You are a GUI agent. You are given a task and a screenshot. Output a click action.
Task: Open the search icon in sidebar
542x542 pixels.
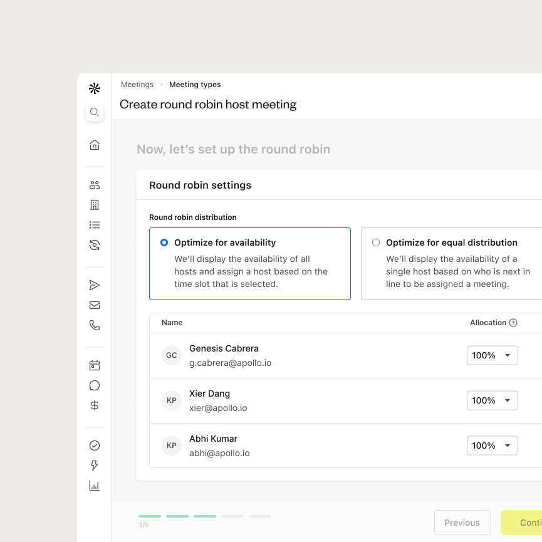95,112
